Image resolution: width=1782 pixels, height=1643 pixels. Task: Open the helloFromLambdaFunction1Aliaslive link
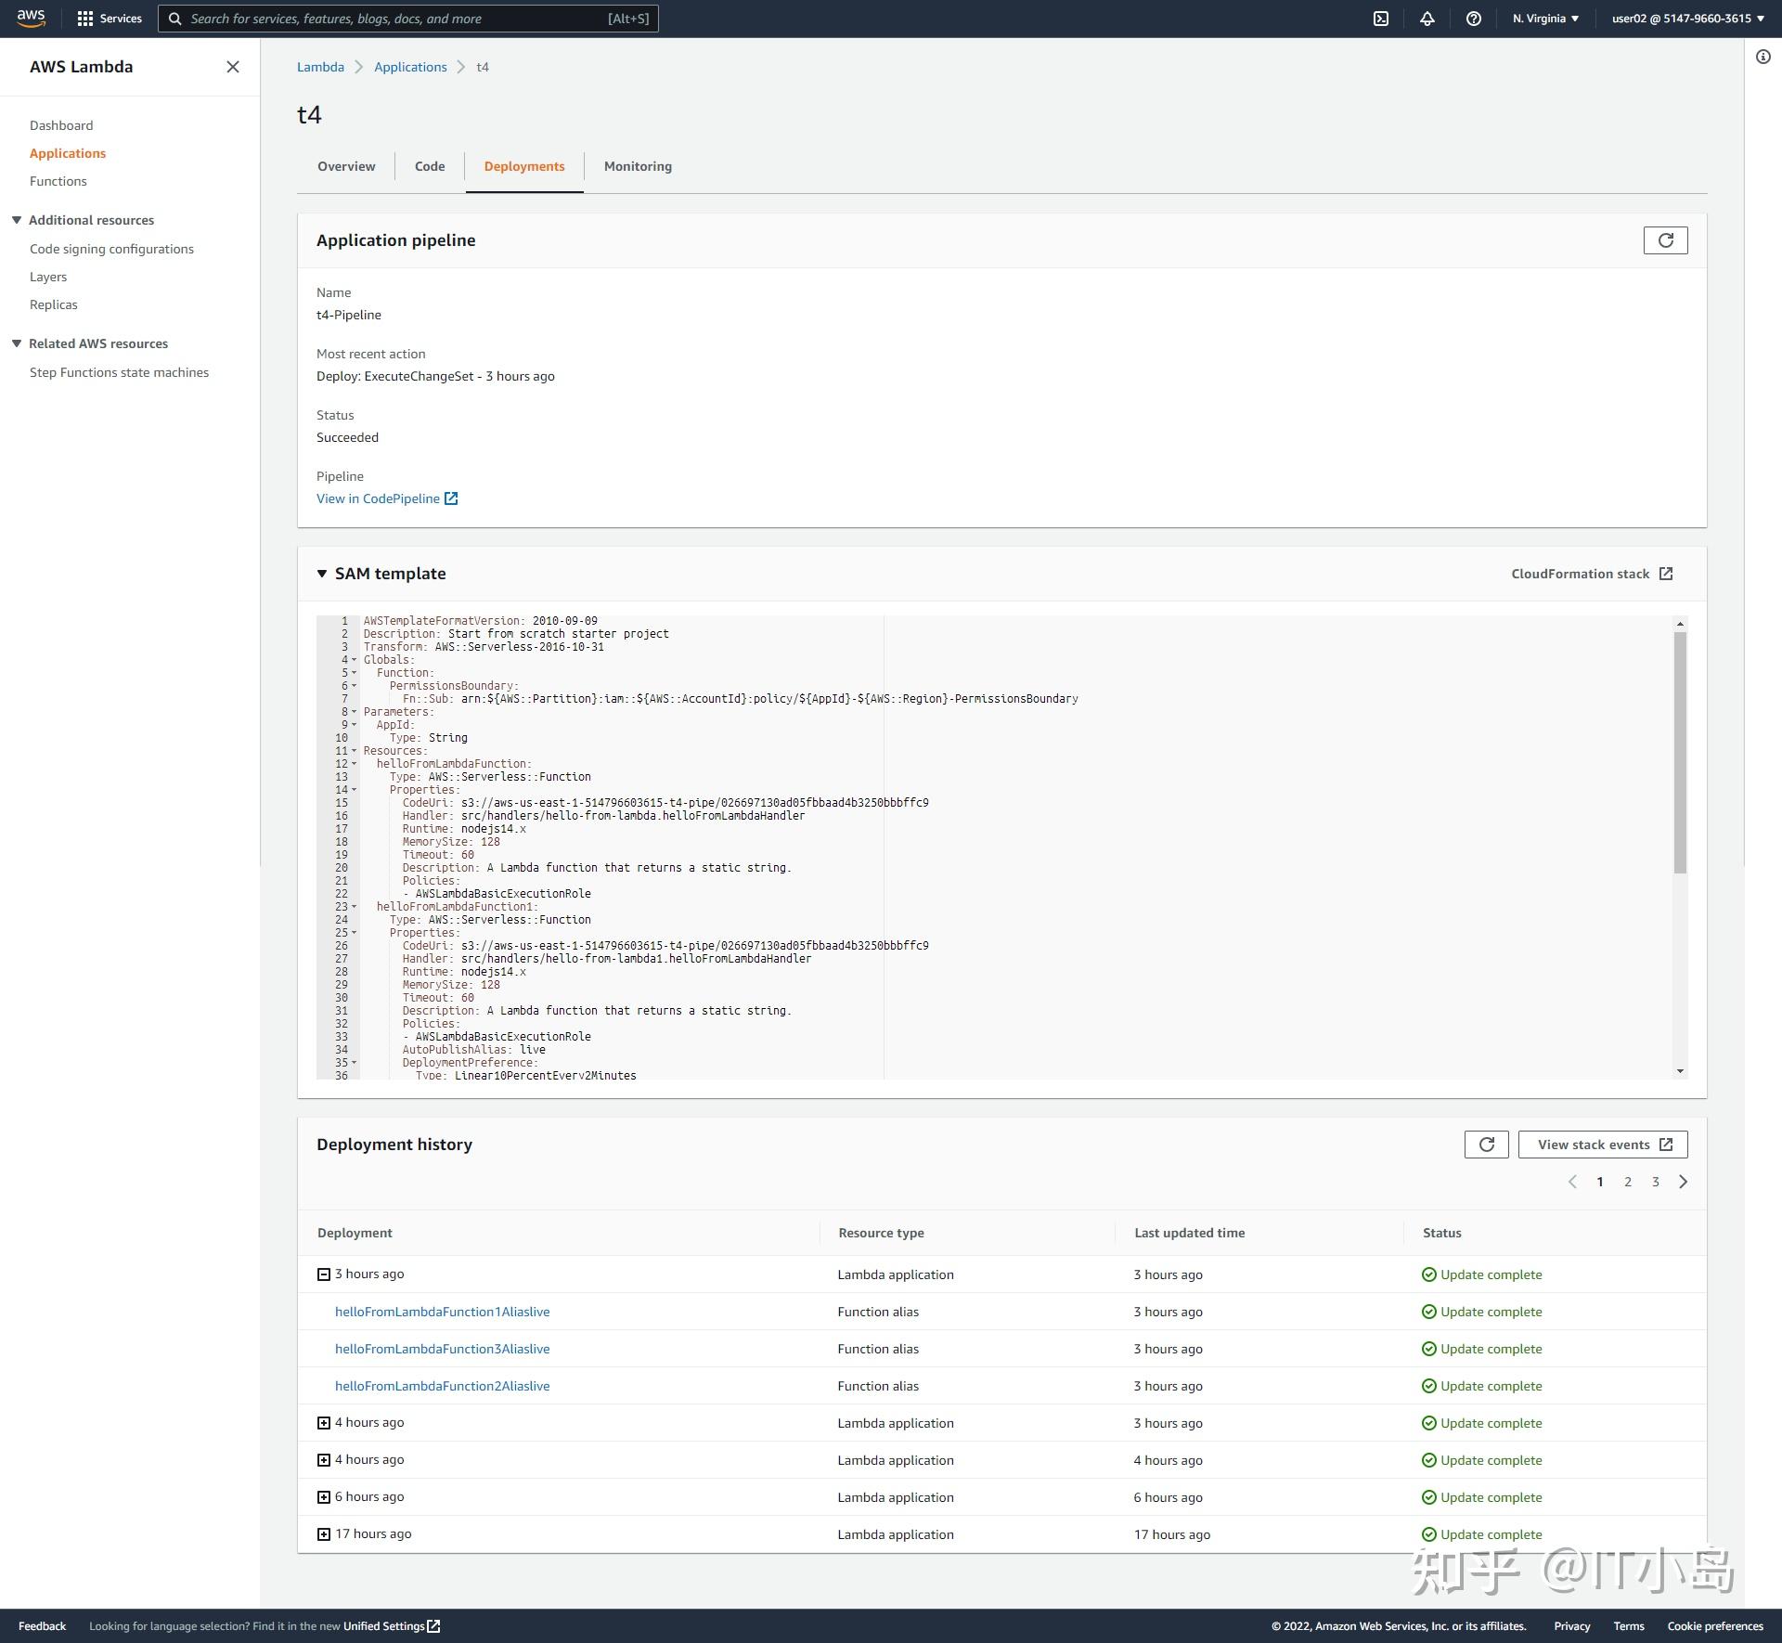point(442,1312)
